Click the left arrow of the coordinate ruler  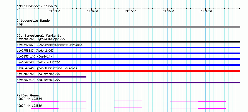[17, 9]
